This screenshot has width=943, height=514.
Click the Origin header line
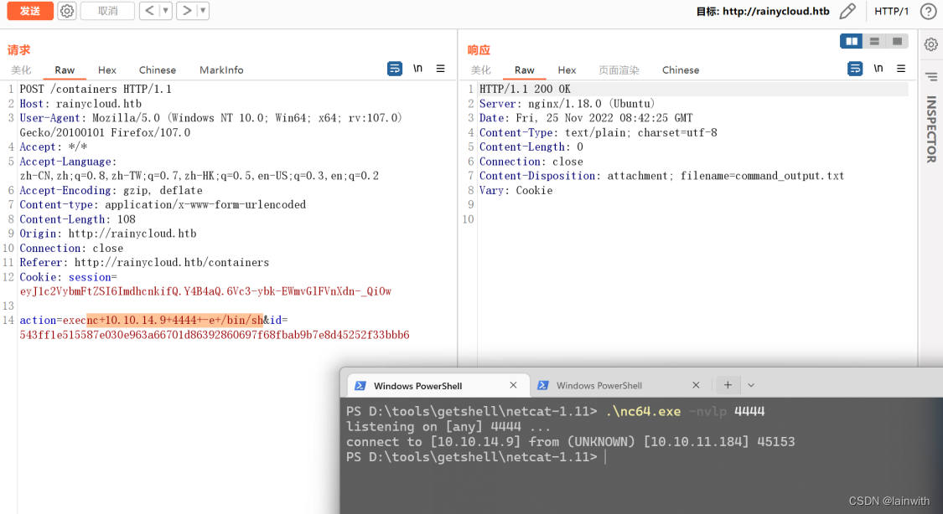[108, 234]
